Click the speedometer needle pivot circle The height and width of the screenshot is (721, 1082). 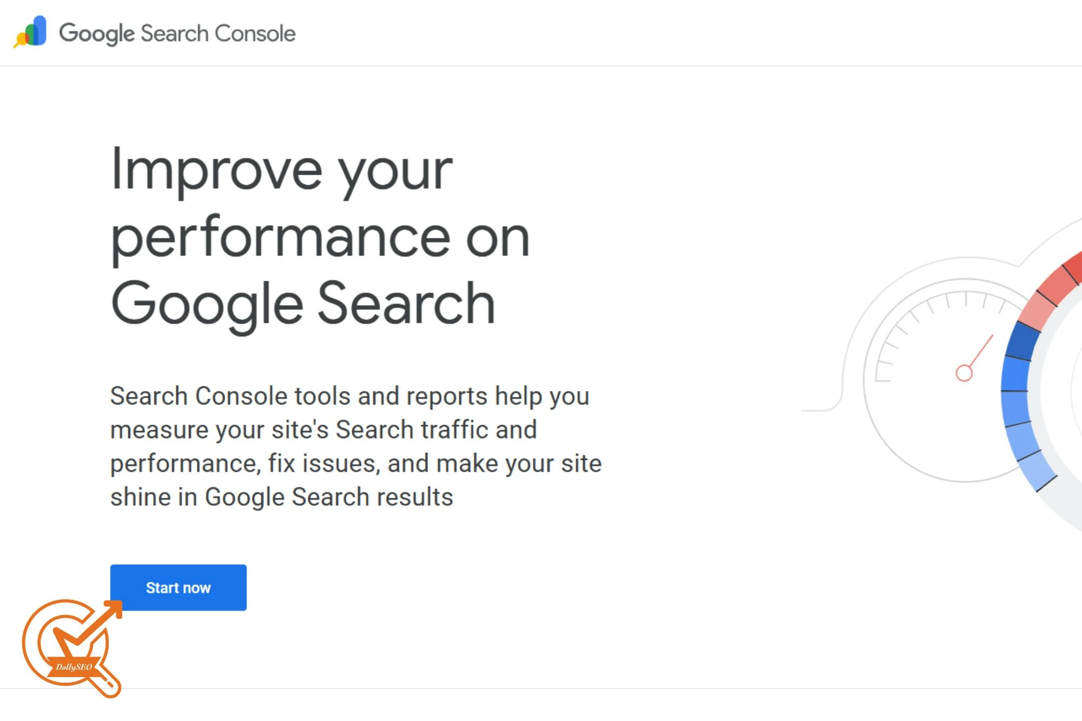click(964, 373)
